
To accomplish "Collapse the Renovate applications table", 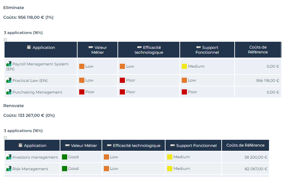I will click(5, 138).
